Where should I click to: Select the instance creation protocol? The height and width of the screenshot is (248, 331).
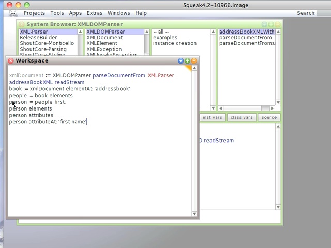(x=175, y=43)
